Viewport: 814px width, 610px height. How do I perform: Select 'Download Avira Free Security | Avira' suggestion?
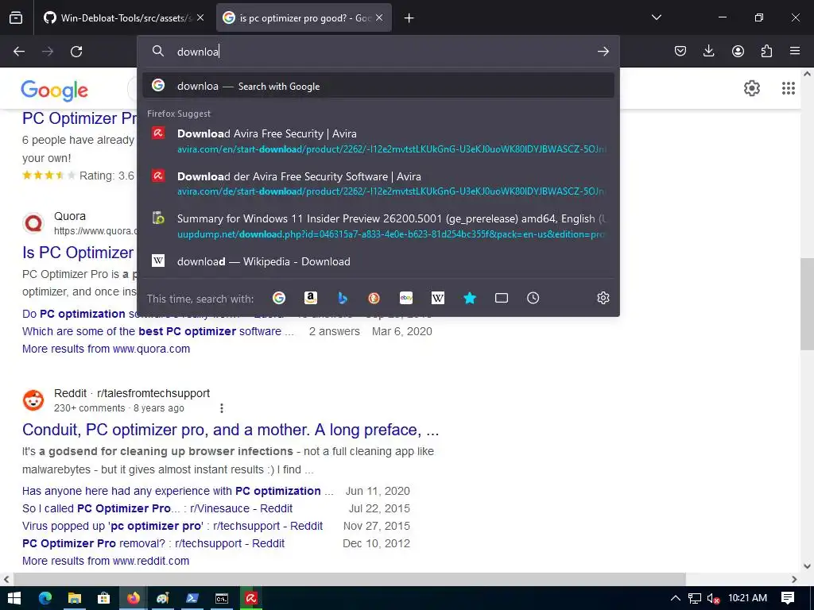pyautogui.click(x=378, y=141)
